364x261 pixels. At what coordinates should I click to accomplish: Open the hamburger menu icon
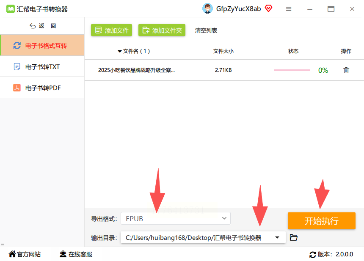point(289,9)
